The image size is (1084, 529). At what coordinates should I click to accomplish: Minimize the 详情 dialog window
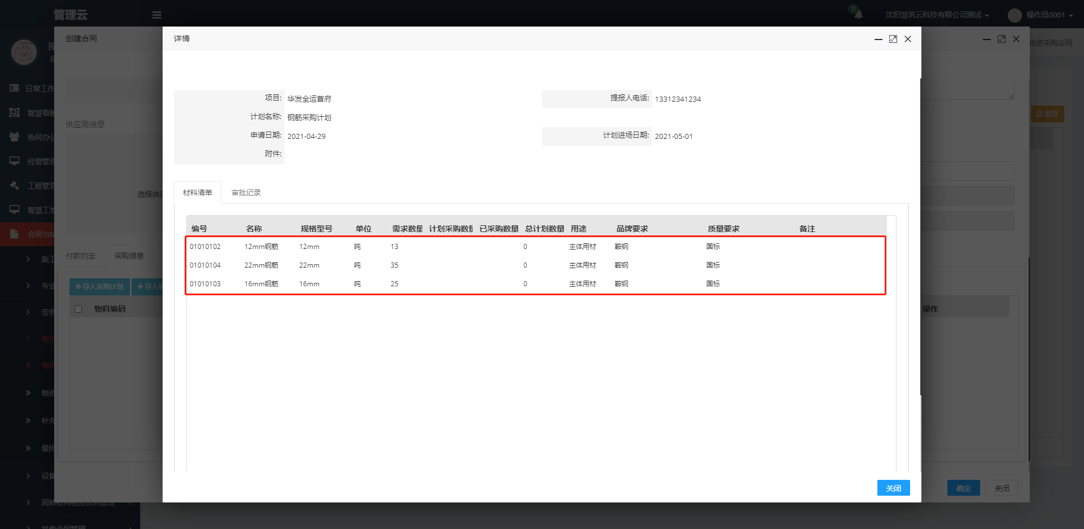878,39
